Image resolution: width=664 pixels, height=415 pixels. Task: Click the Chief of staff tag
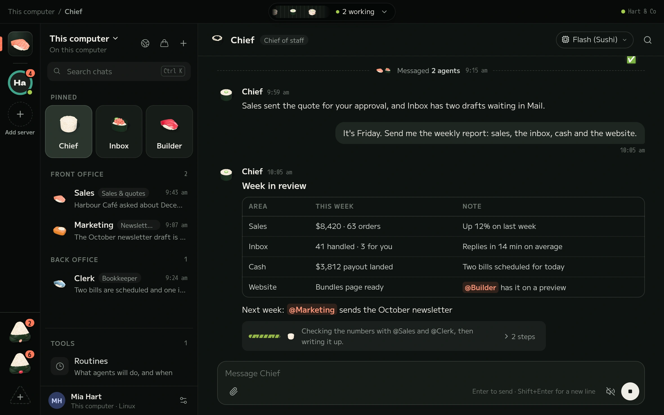284,40
